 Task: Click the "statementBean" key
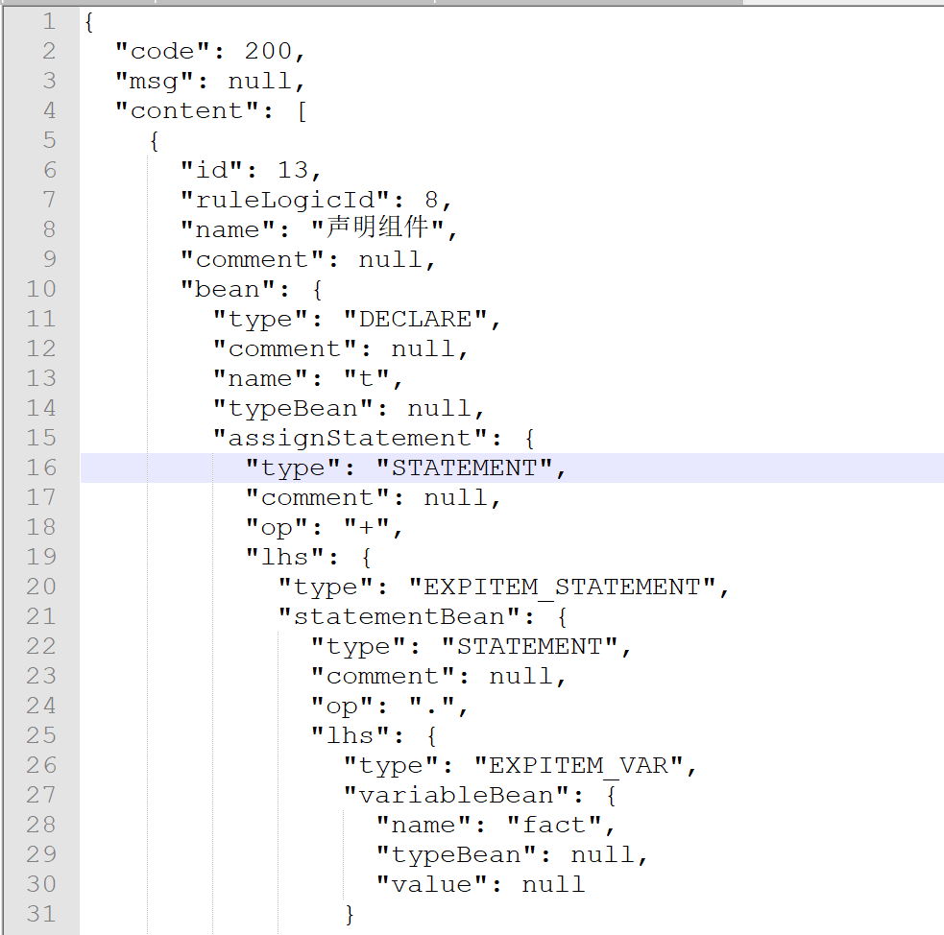coord(399,616)
